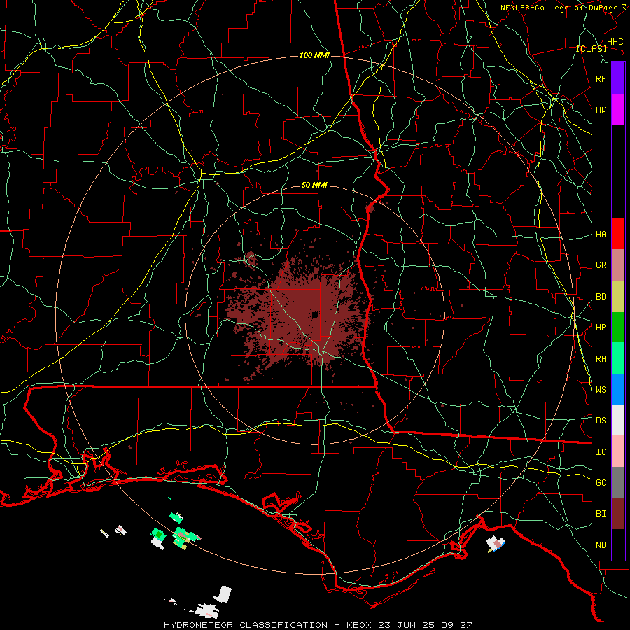Click the "HYDROMETEOR CLASSIFICATION" title text
The width and height of the screenshot is (630, 630).
[246, 625]
